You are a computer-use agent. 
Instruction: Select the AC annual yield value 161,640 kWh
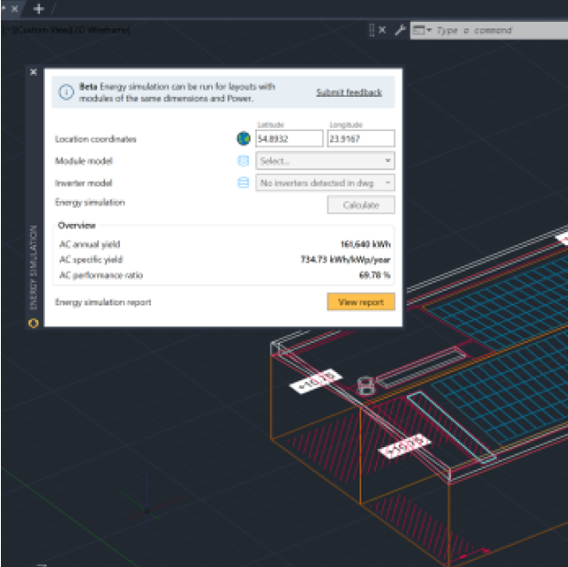point(365,244)
